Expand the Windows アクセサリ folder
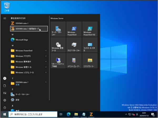The width and height of the screenshot is (158, 118). click(x=29, y=56)
